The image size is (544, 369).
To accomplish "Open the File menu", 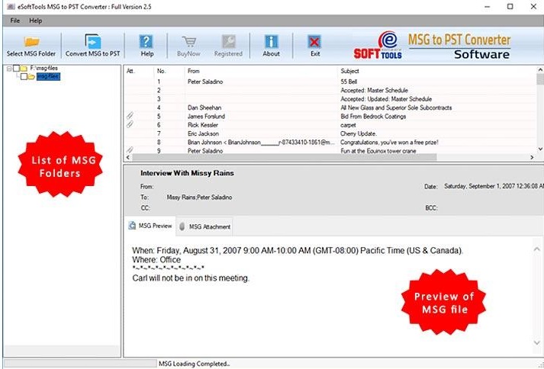I will click(15, 21).
